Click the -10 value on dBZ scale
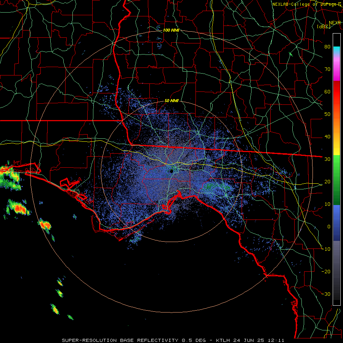The height and width of the screenshot is (343, 343). click(326, 249)
